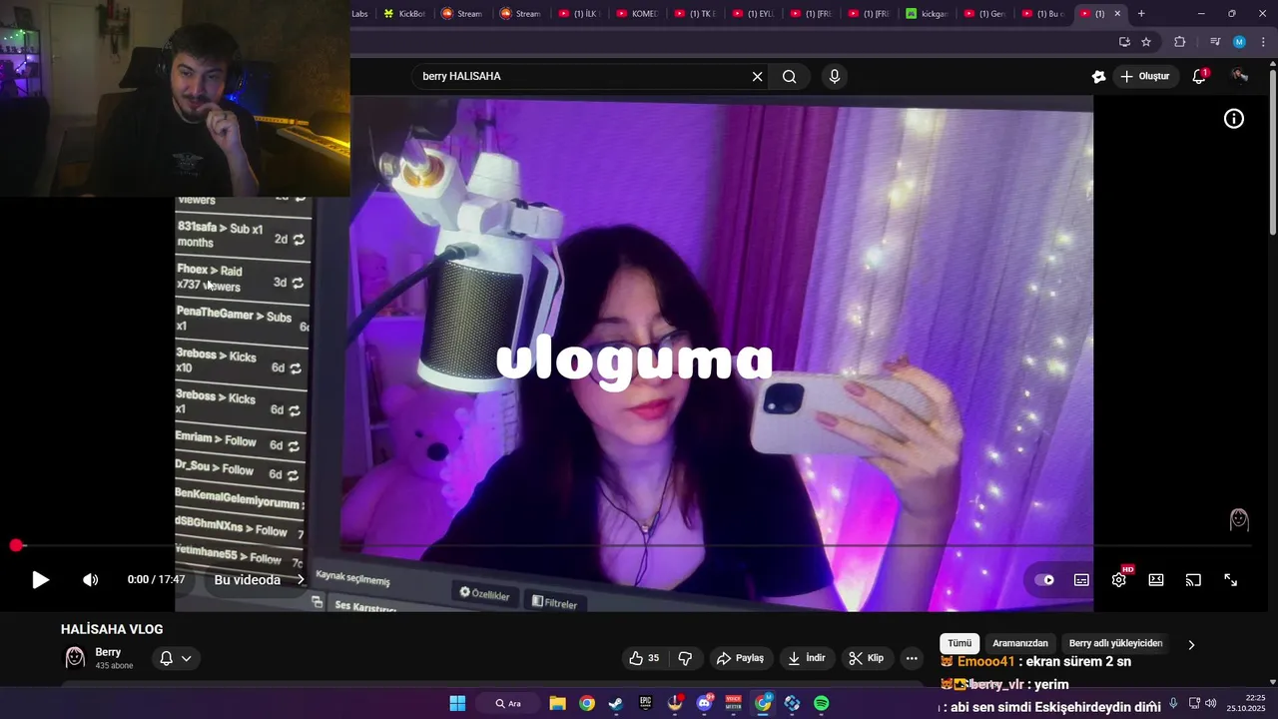Open File Explorer from the taskbar

pyautogui.click(x=557, y=703)
